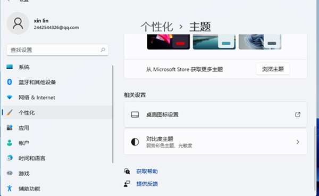
Task: Select 个性化 in the sidebar
Action: coord(57,112)
